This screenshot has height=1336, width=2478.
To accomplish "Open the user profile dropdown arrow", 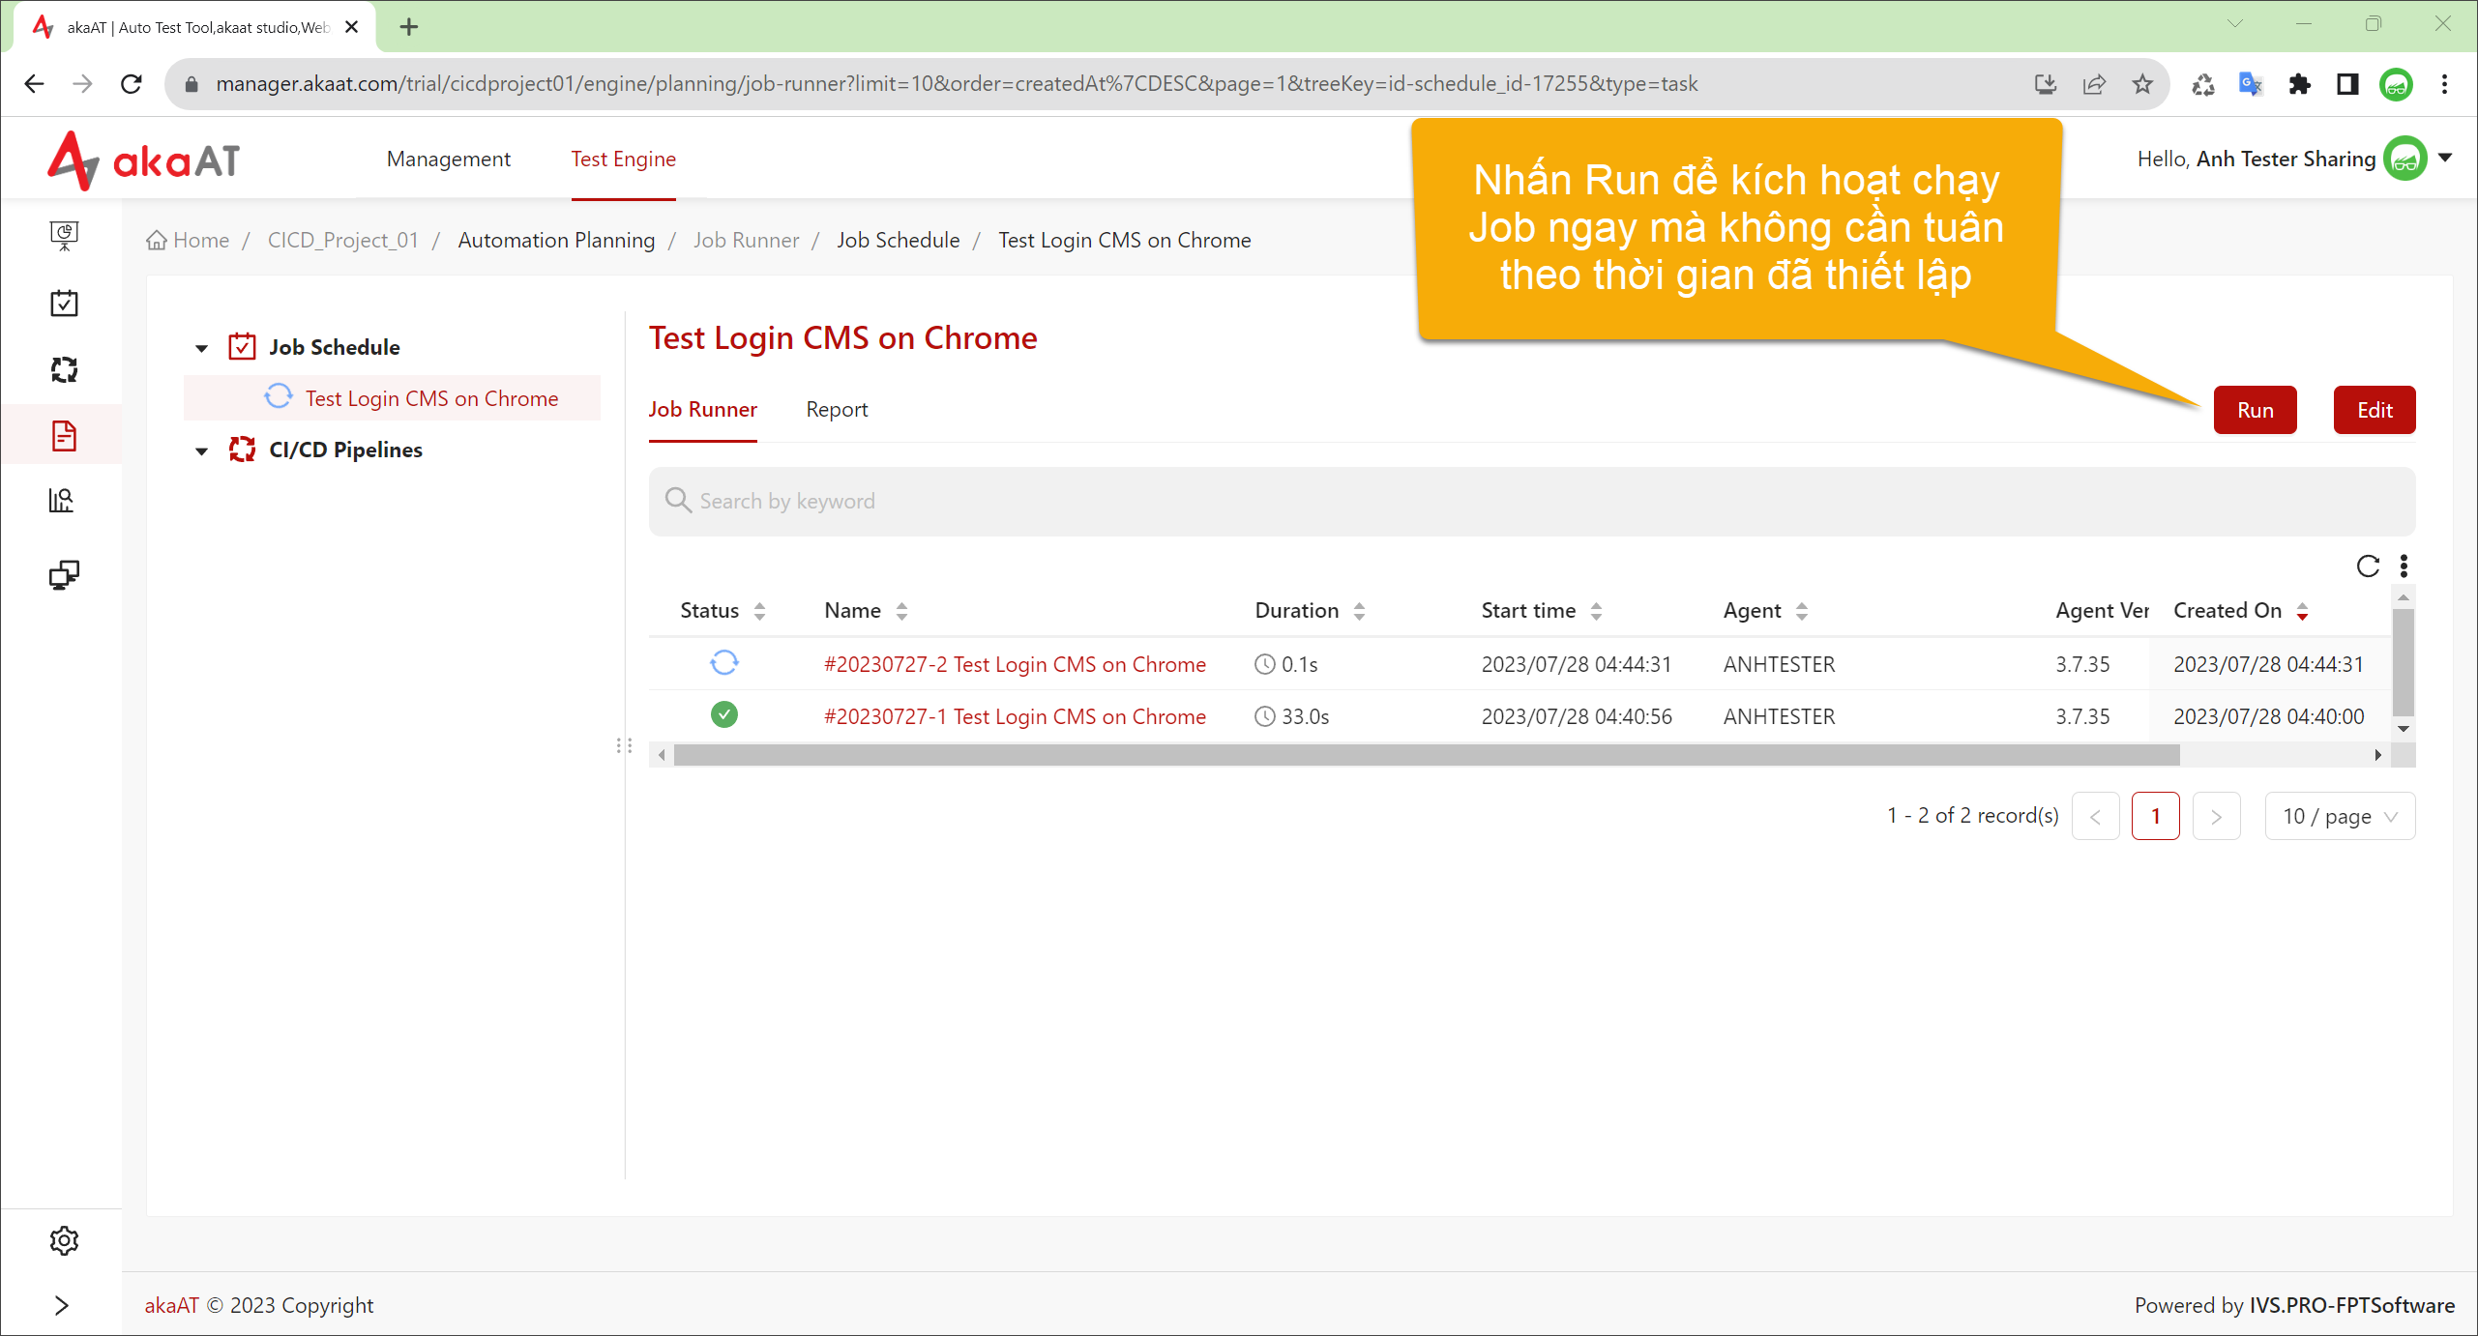I will (x=2445, y=158).
